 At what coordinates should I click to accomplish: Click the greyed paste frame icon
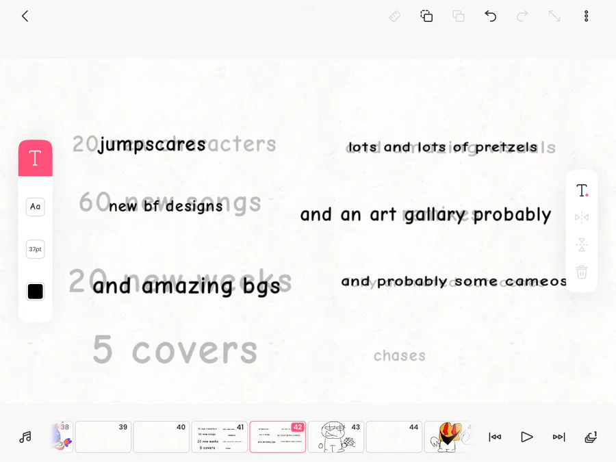459,16
